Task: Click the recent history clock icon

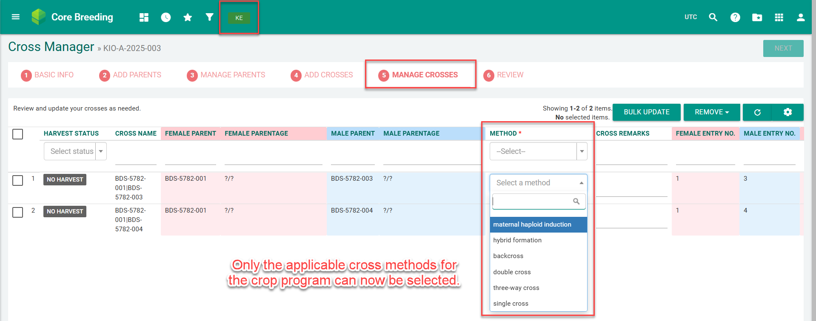Action: (x=165, y=17)
